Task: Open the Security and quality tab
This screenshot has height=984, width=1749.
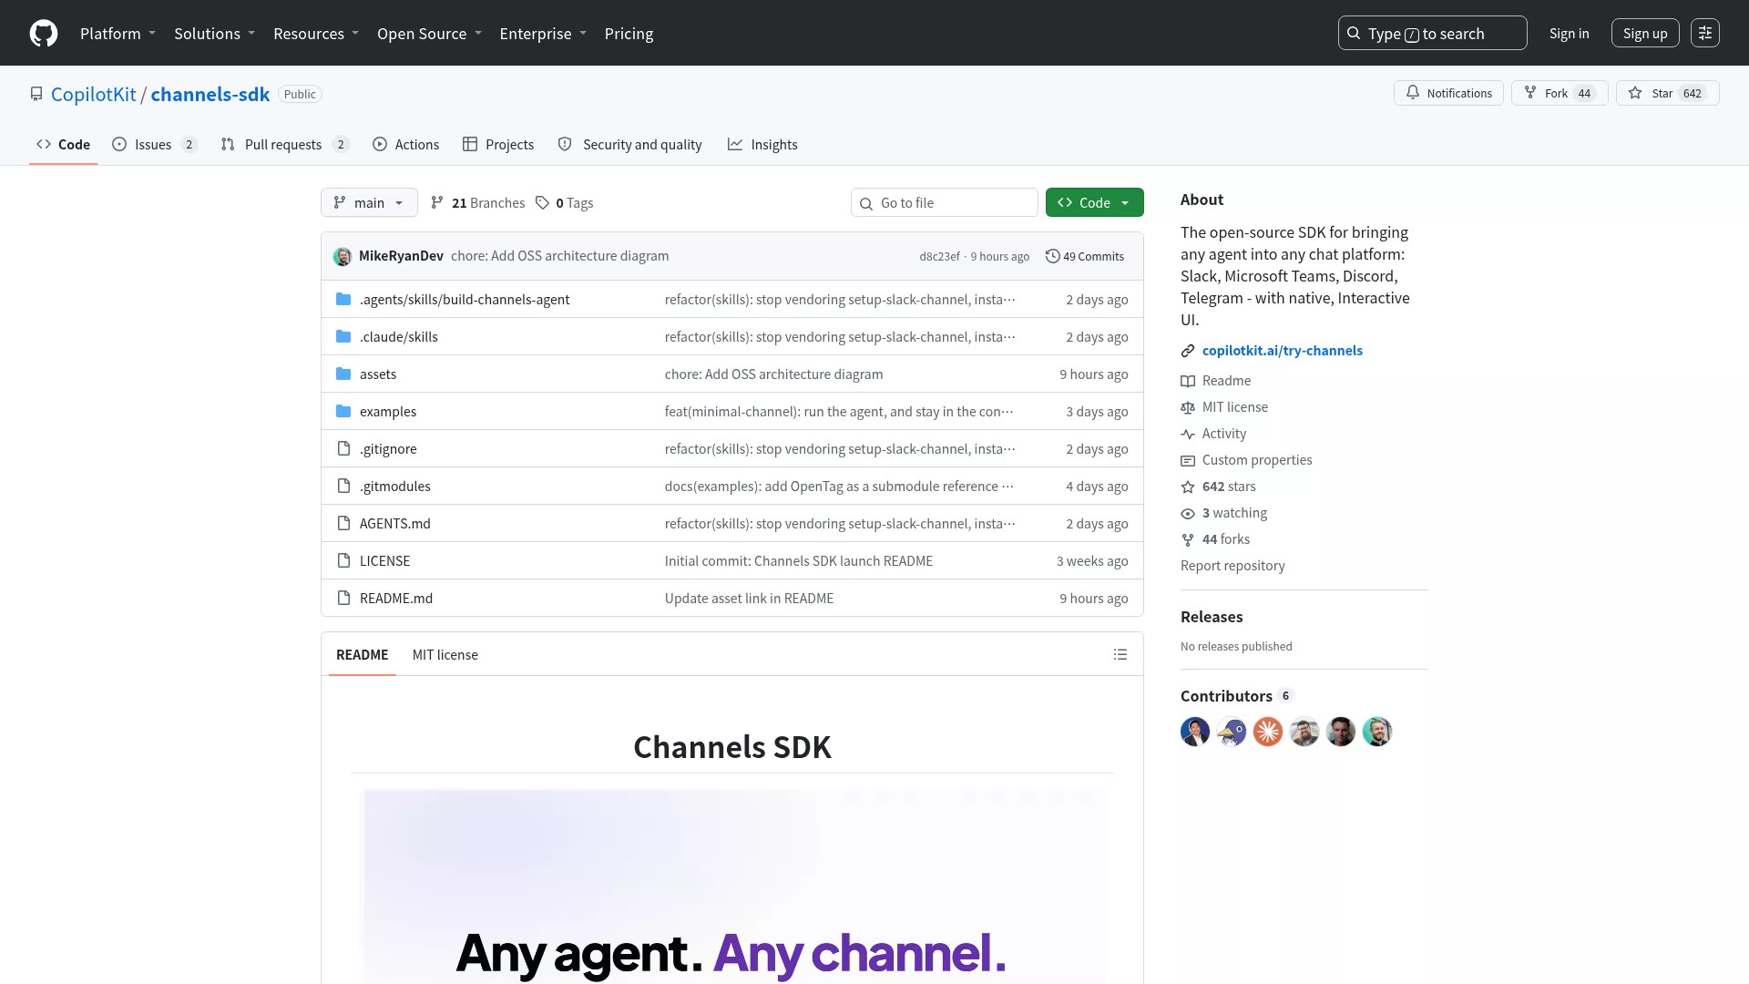Action: (629, 145)
